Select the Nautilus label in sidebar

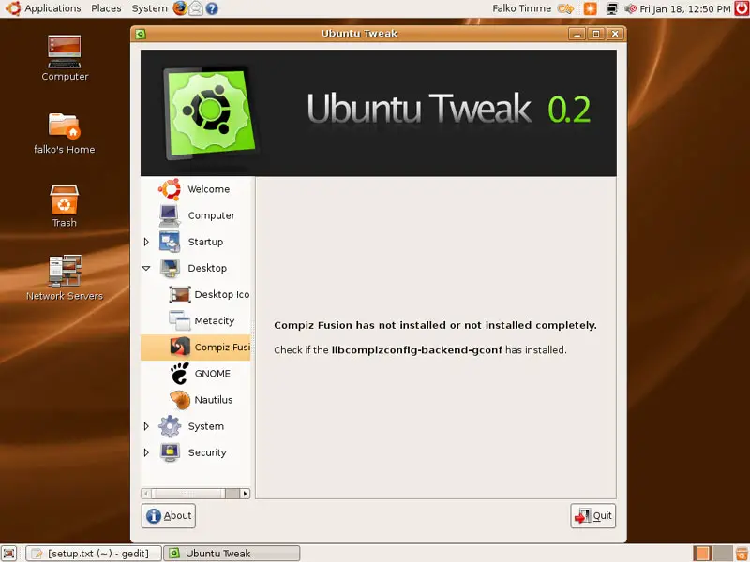pyautogui.click(x=214, y=400)
